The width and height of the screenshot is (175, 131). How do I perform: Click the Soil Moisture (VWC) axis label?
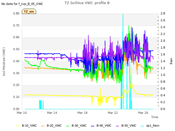point(4,62)
